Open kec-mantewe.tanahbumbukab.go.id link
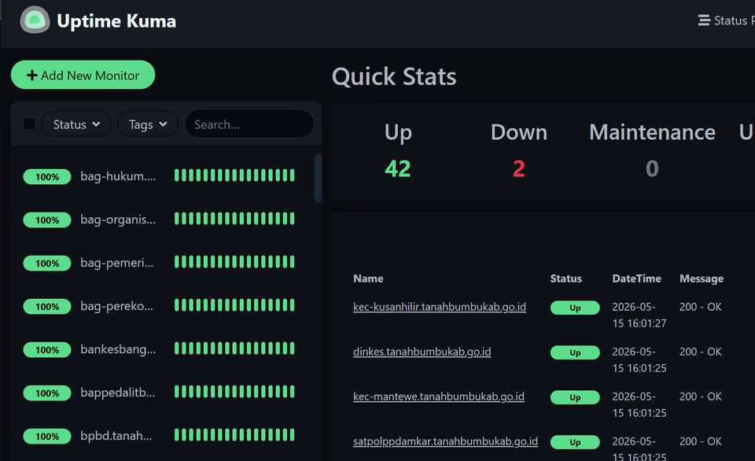The height and width of the screenshot is (461, 755). pos(439,396)
